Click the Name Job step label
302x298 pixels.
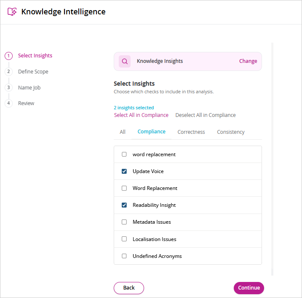(29, 88)
